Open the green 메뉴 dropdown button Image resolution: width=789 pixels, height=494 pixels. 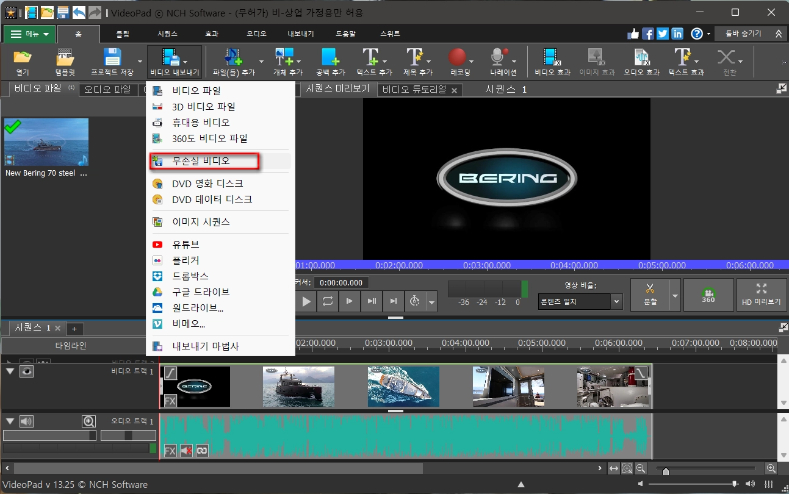click(x=29, y=34)
